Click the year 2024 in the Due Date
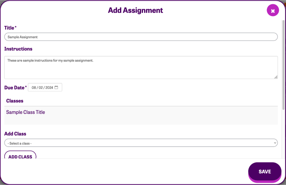Screen dimensions: 286x185 click(x=49, y=88)
